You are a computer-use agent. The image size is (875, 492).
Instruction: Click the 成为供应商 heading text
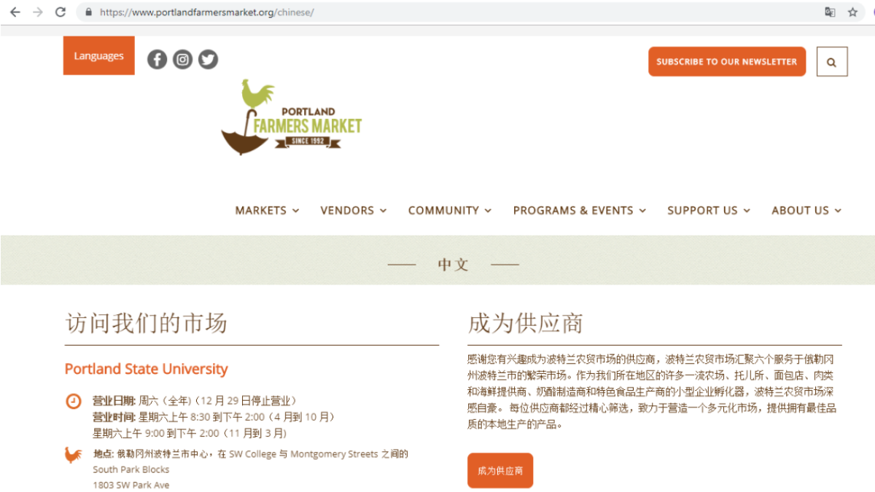pyautogui.click(x=526, y=323)
